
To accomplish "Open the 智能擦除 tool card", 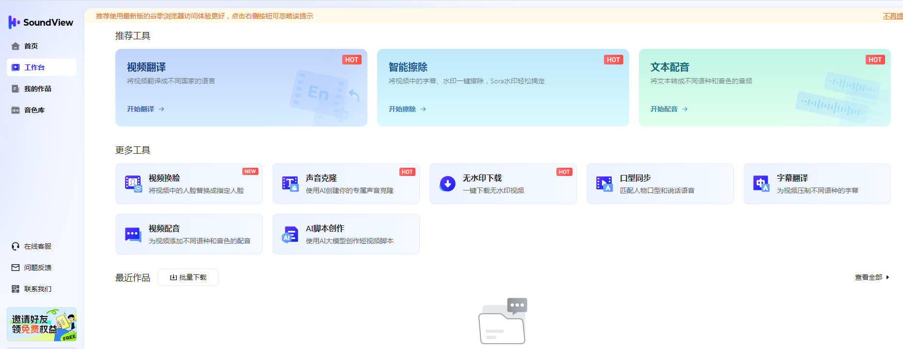I will [x=503, y=88].
